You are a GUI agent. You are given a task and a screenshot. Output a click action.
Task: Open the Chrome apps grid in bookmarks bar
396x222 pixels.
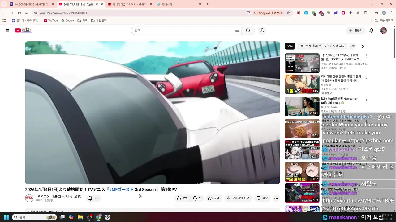click(4, 21)
